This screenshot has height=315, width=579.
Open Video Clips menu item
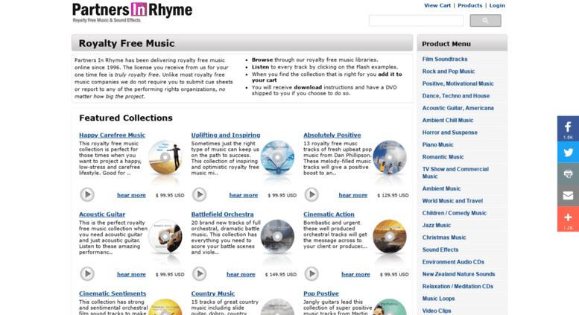(x=437, y=311)
